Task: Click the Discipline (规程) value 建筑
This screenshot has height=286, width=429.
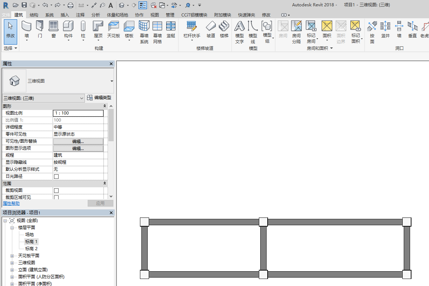Action: (78, 155)
